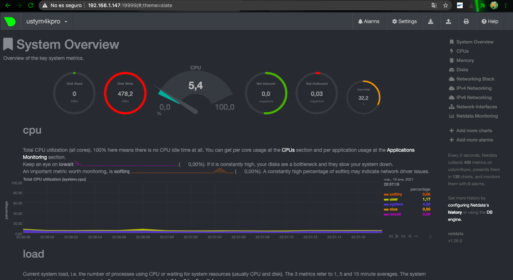Click the print dashboard icon
This screenshot has height=280, width=513.
point(466,21)
